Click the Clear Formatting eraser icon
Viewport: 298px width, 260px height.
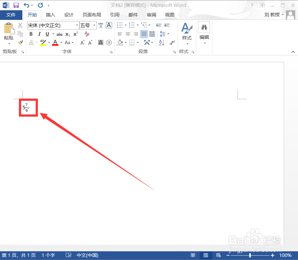(x=87, y=34)
